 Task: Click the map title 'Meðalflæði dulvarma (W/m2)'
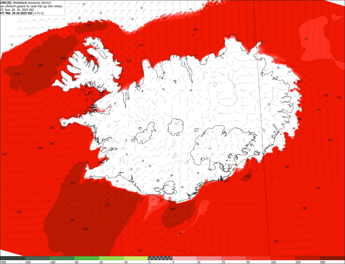tap(32, 3)
